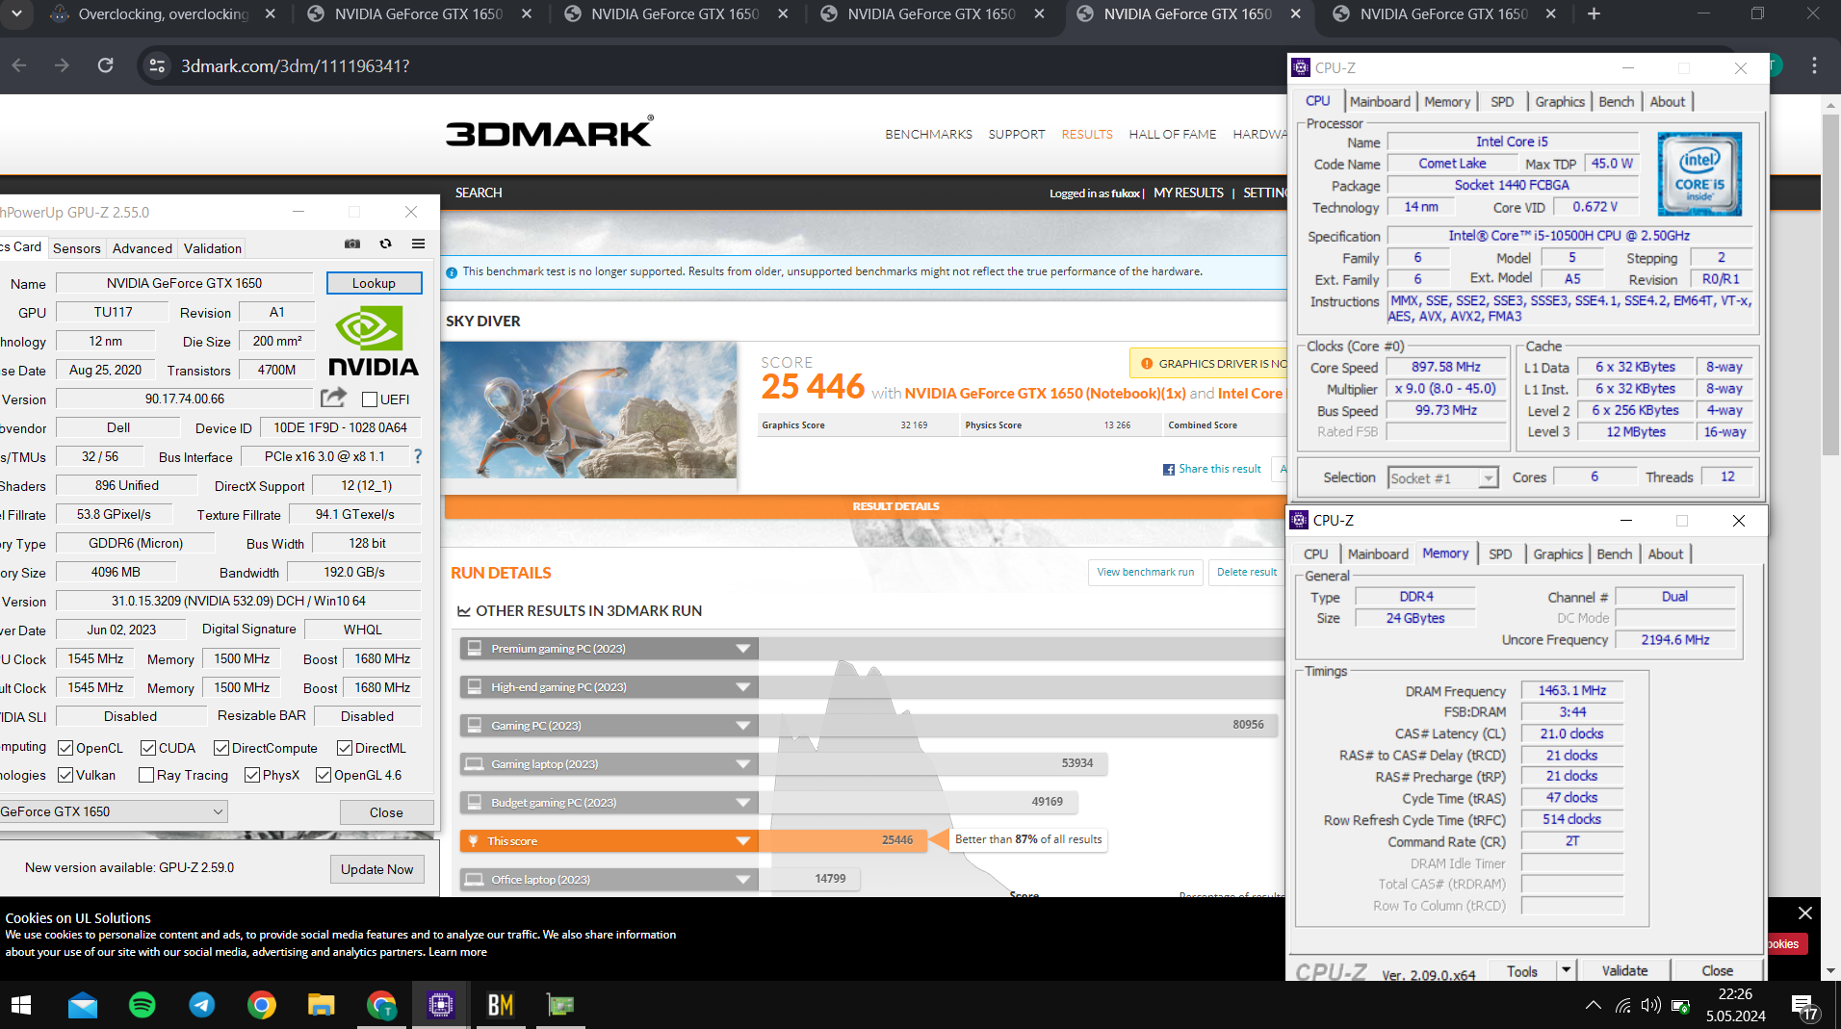Open BM app in taskbar
The width and height of the screenshot is (1841, 1029).
500,1005
